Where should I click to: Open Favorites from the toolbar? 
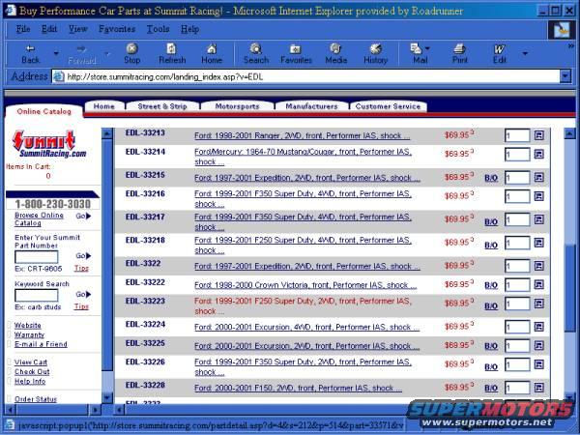click(x=296, y=52)
